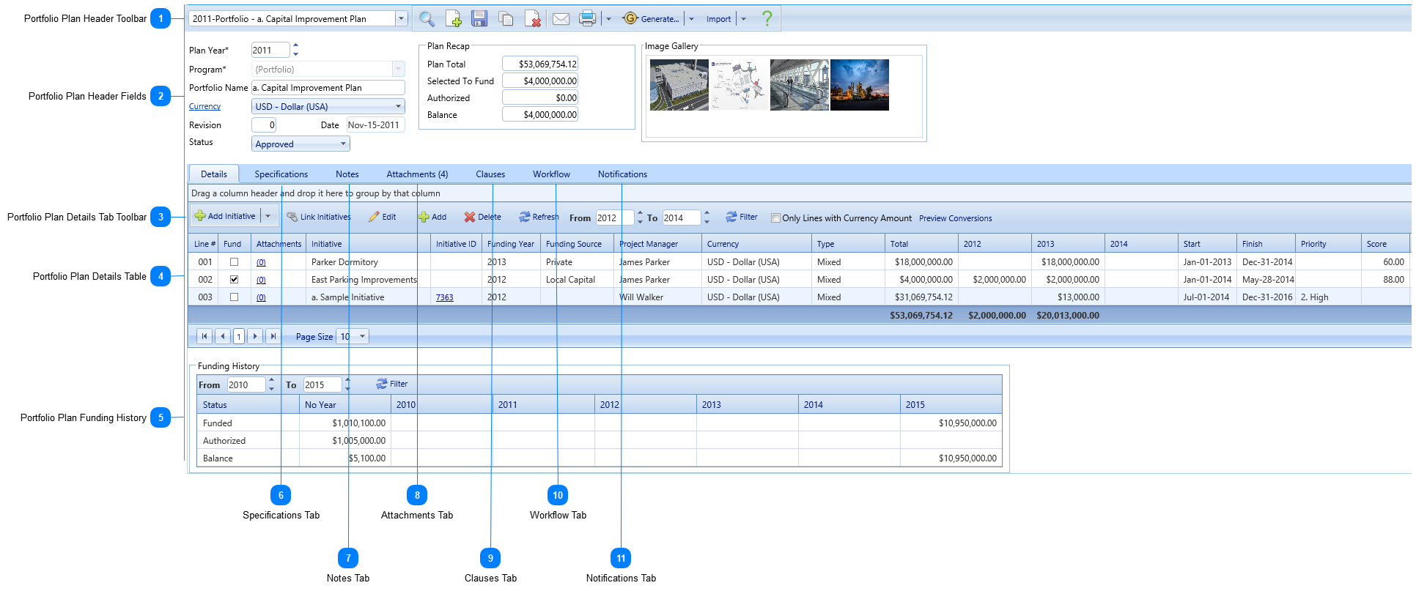Open the Add Initiative dropdown arrow
The width and height of the screenshot is (1416, 591).
268,216
